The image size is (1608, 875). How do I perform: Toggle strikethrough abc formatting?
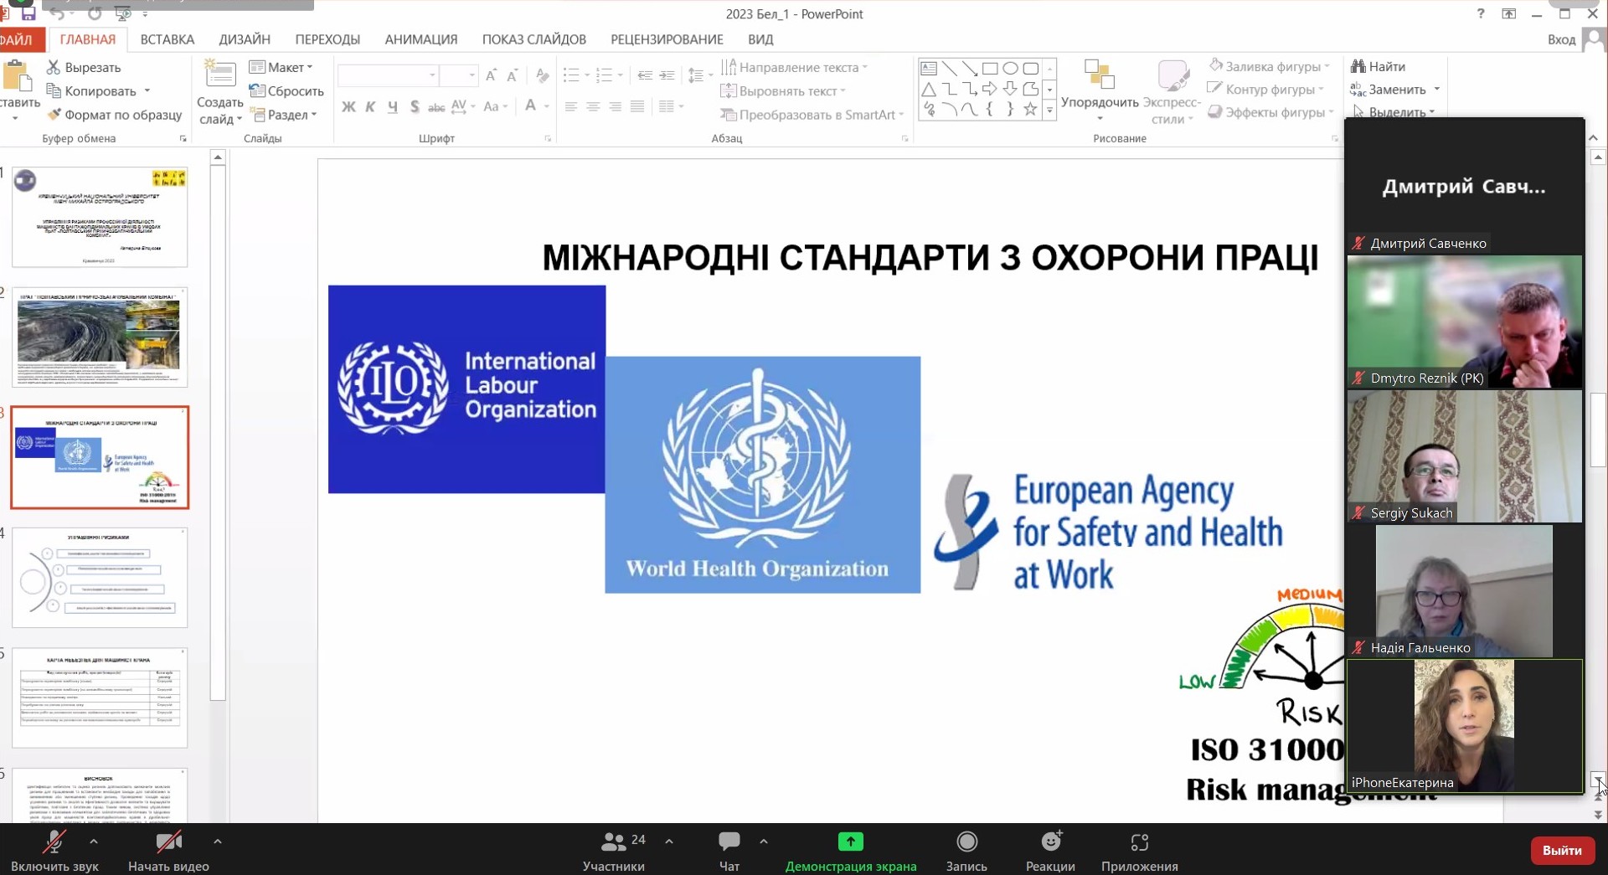click(436, 106)
